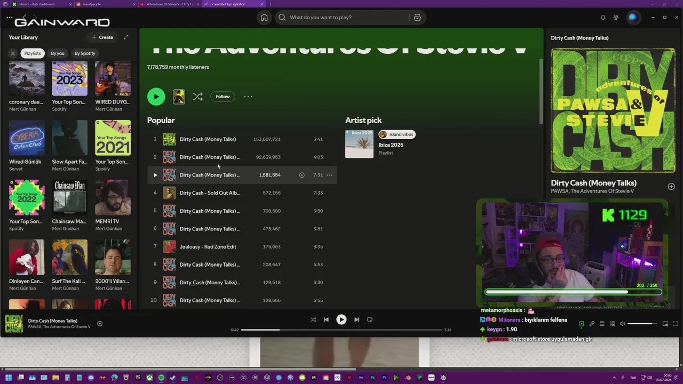Open Friend Activity icon
The image size is (683, 384).
pos(616,18)
